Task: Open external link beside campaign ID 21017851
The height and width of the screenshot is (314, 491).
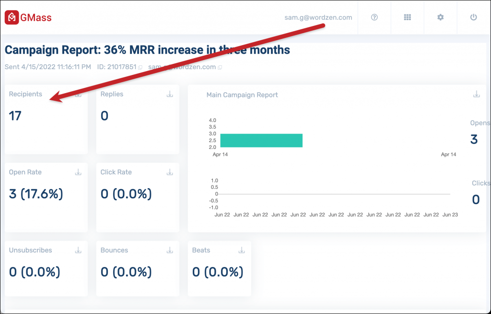Action: [x=139, y=67]
